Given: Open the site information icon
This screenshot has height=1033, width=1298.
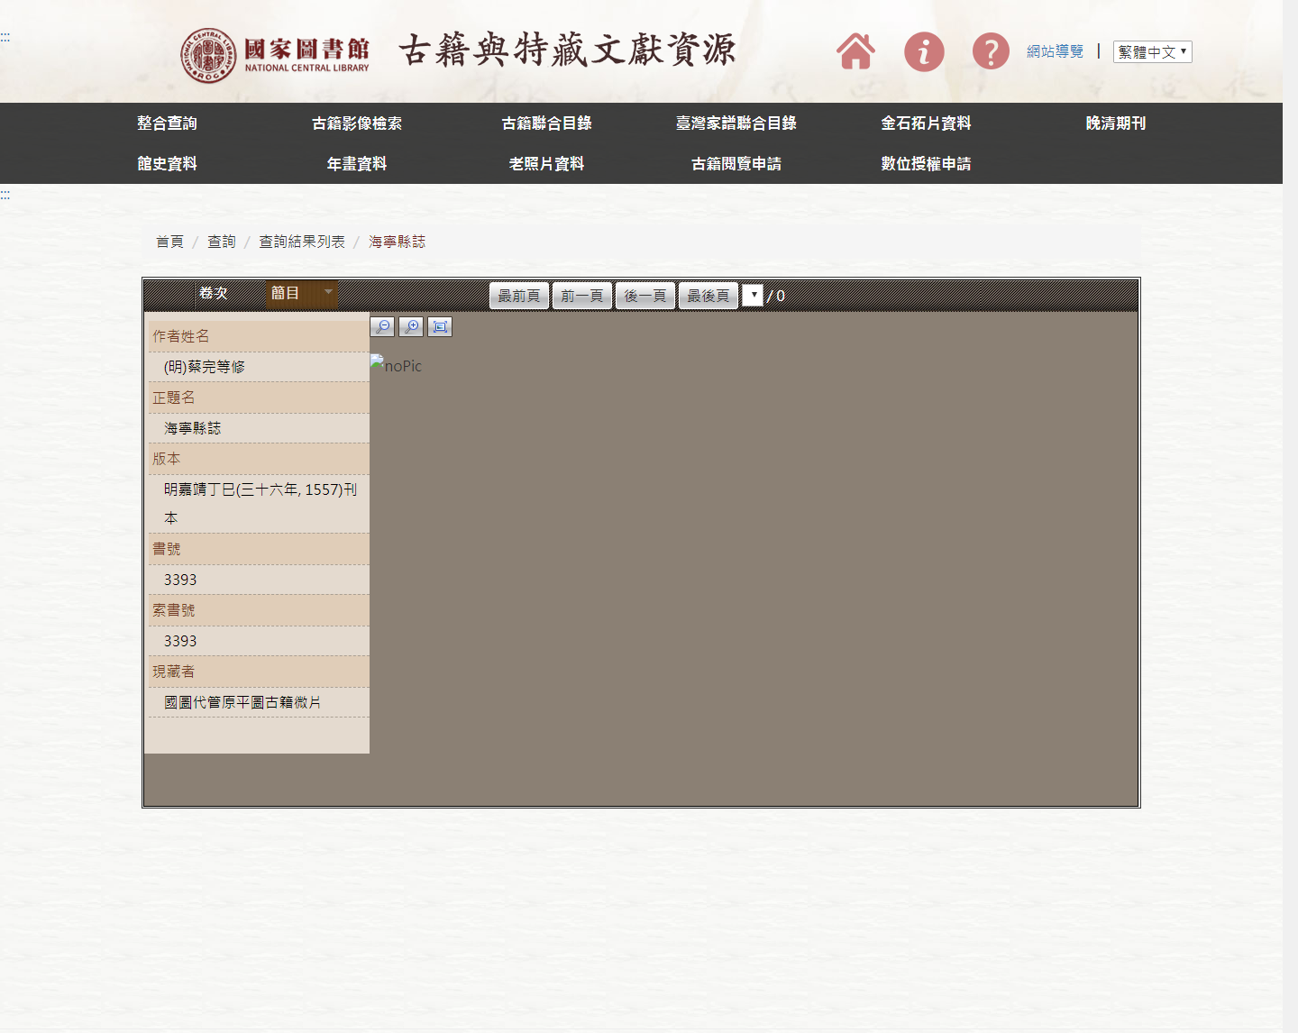Looking at the screenshot, I should pos(924,51).
